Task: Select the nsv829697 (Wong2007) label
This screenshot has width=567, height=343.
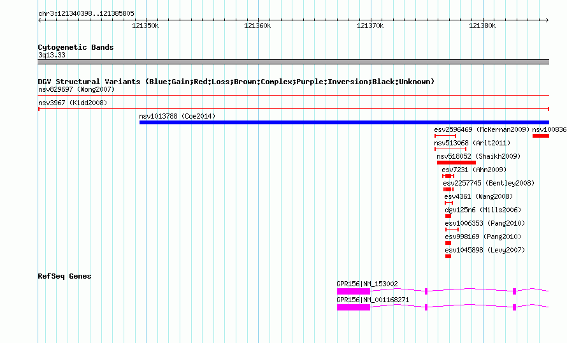Action: click(76, 89)
